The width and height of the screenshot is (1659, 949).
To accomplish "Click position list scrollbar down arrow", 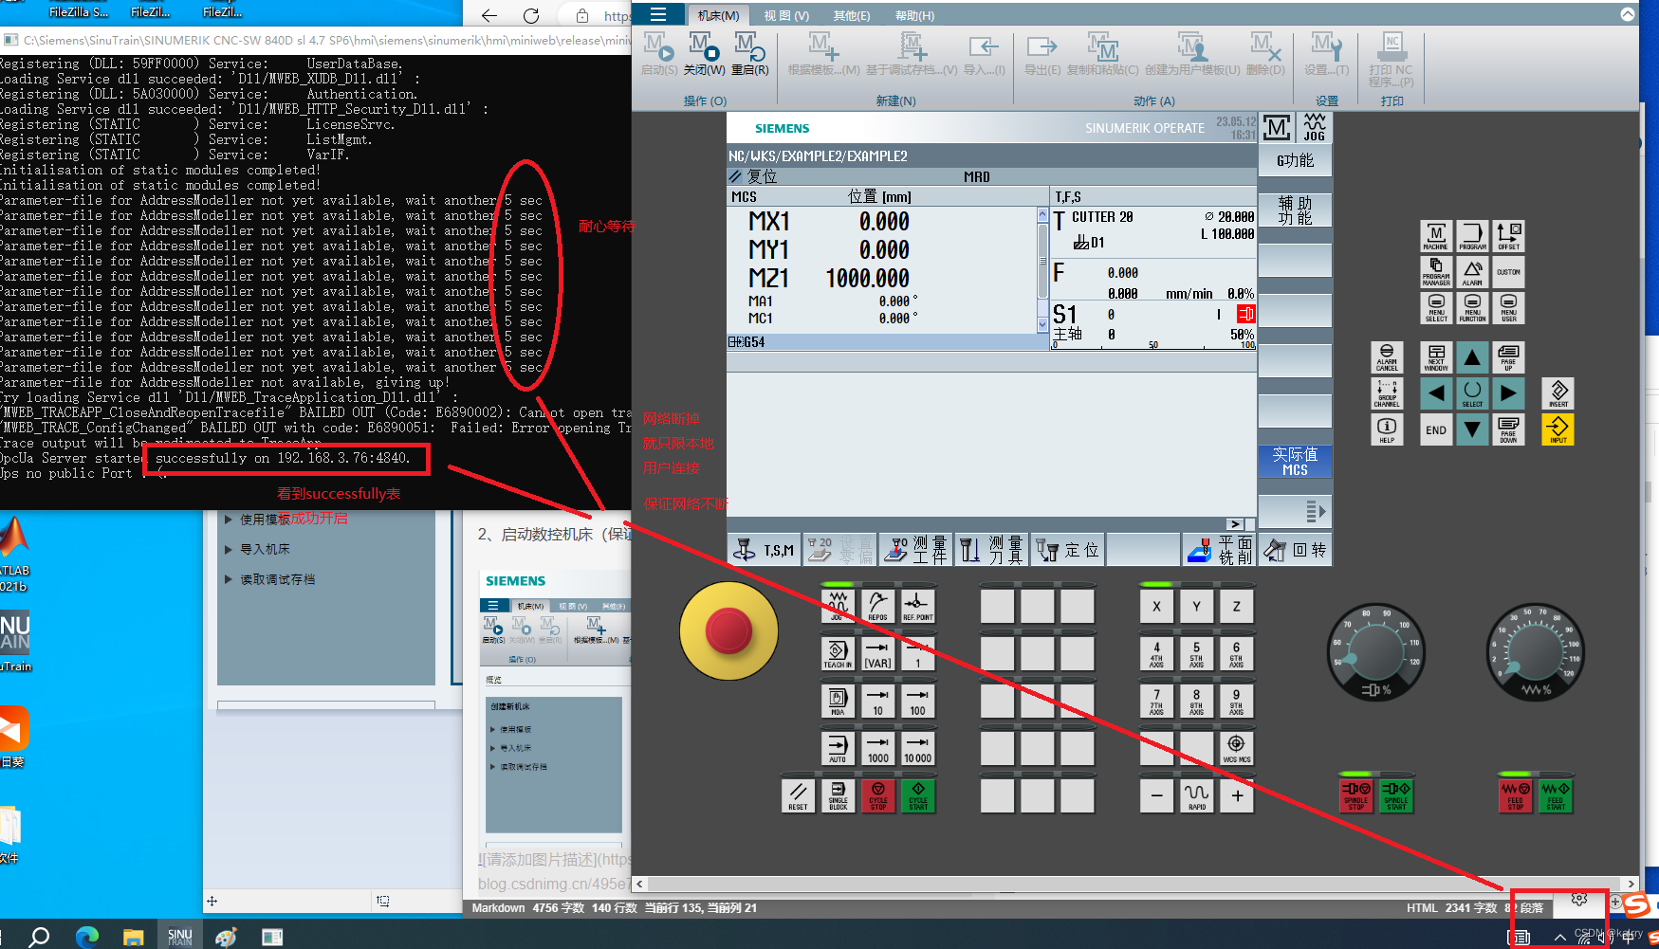I will [x=1043, y=324].
